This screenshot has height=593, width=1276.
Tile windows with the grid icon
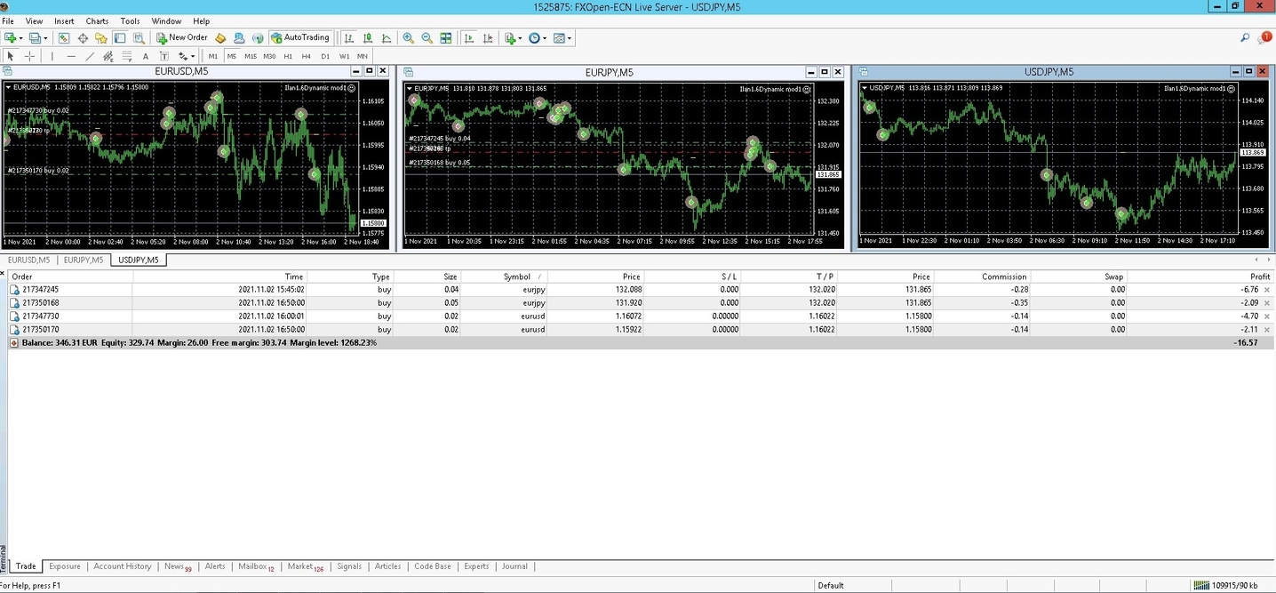click(x=446, y=37)
